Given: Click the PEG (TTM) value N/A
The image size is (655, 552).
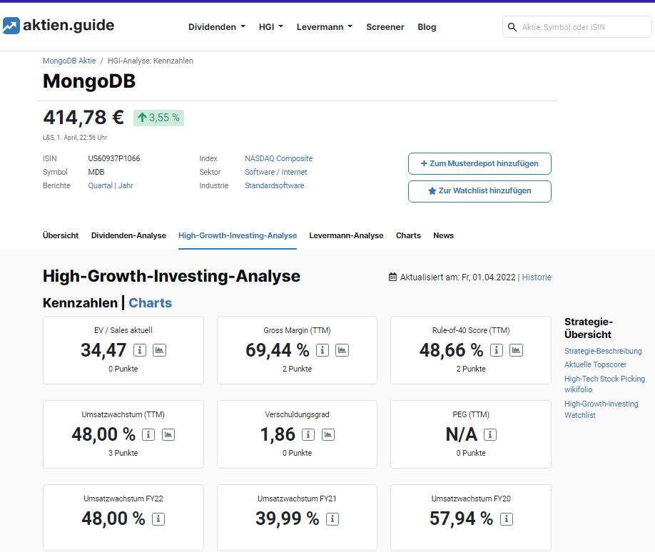Looking at the screenshot, I should coord(462,434).
